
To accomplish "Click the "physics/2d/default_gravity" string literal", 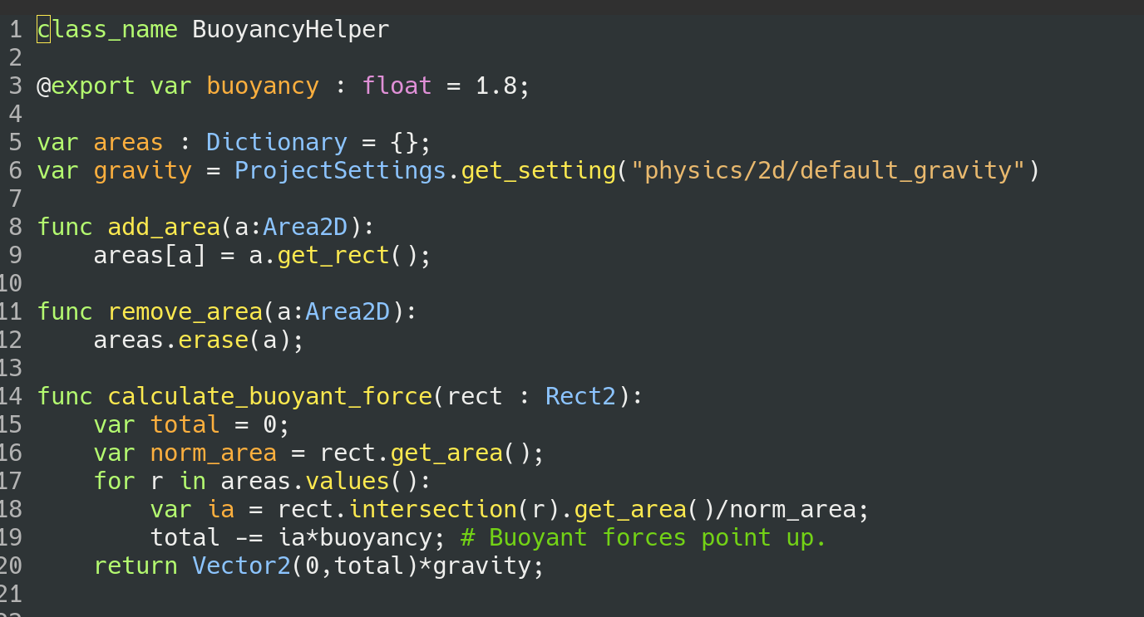I will click(x=828, y=171).
